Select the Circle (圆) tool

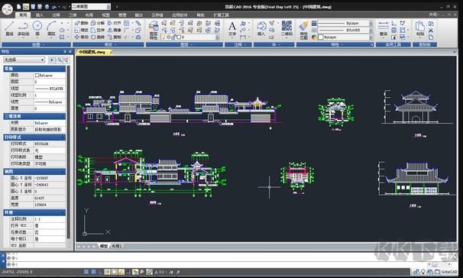pos(37,28)
